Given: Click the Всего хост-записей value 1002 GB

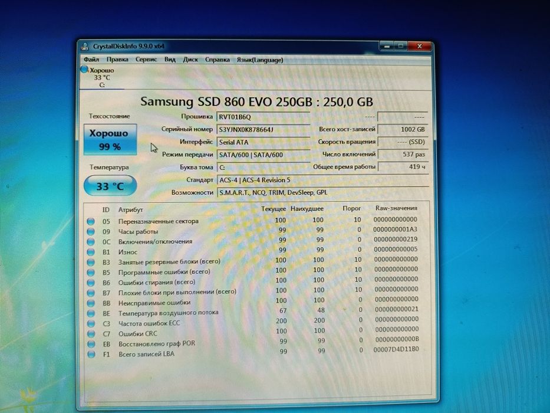Looking at the screenshot, I should (x=403, y=129).
